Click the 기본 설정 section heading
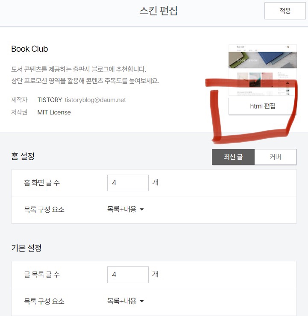 pos(26,248)
